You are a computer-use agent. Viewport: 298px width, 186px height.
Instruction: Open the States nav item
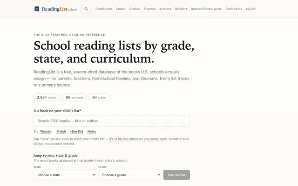pyautogui.click(x=121, y=9)
